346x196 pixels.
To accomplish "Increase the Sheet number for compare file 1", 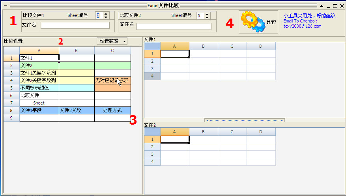I will (106, 14).
